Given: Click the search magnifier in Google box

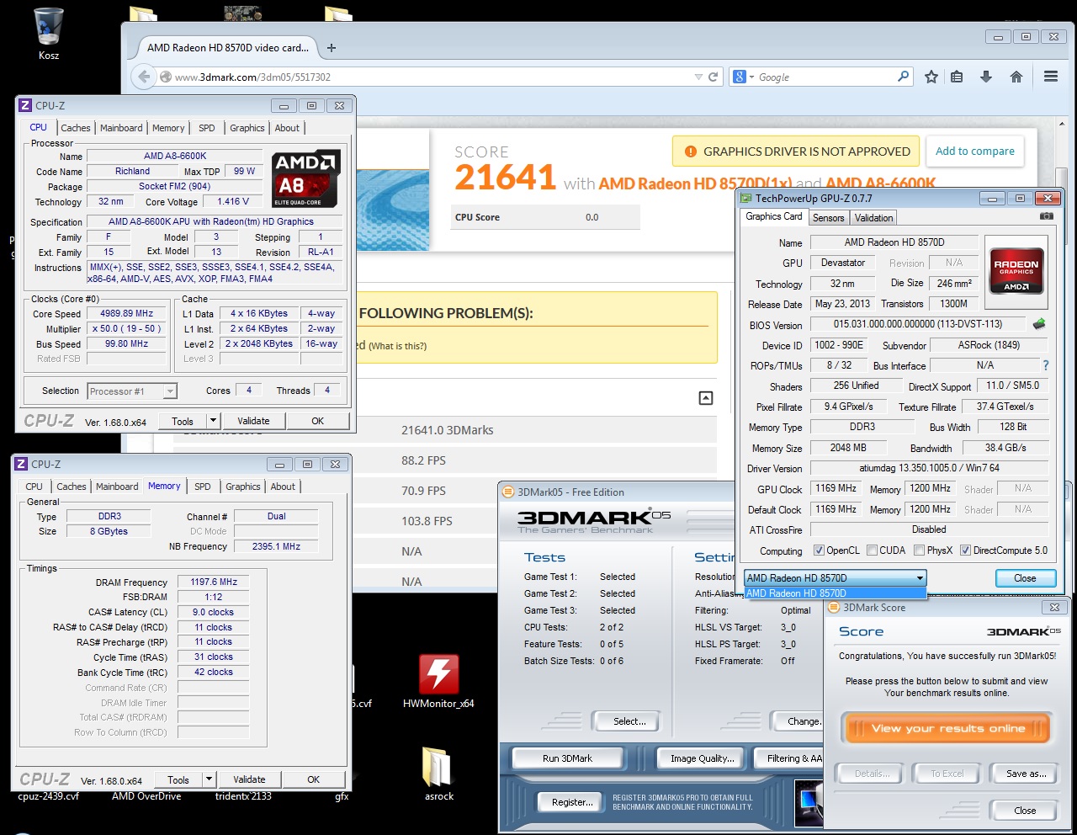Looking at the screenshot, I should [904, 76].
